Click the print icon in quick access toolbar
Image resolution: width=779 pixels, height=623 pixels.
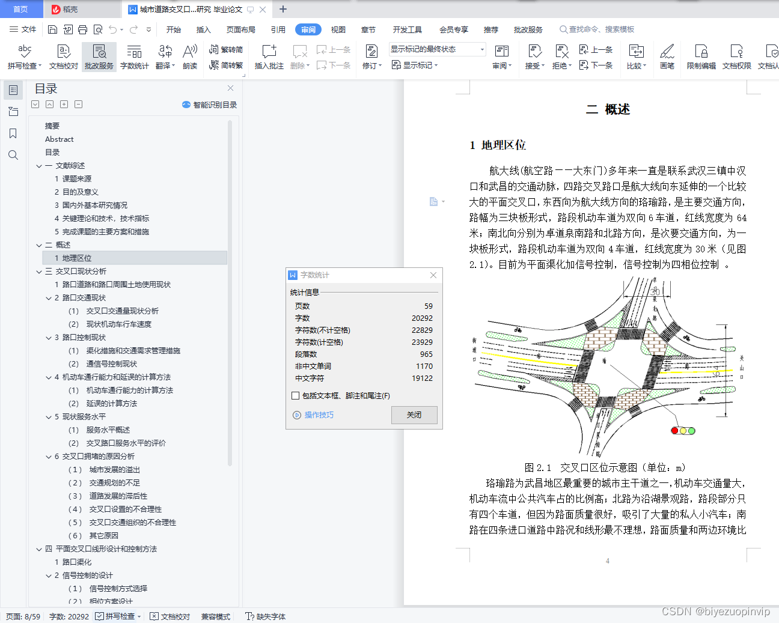[83, 29]
